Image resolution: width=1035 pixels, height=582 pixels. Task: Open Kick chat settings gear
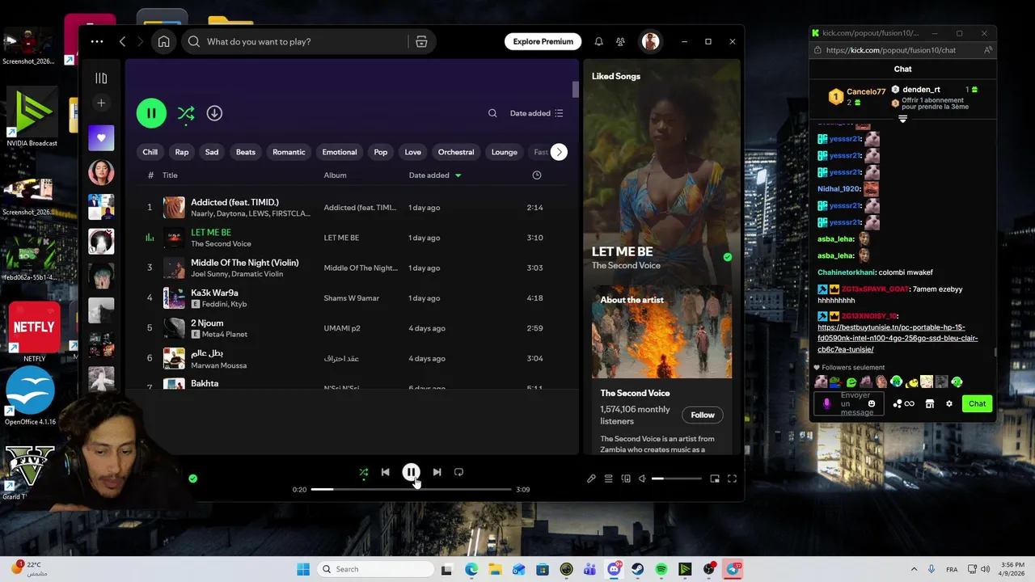949,403
